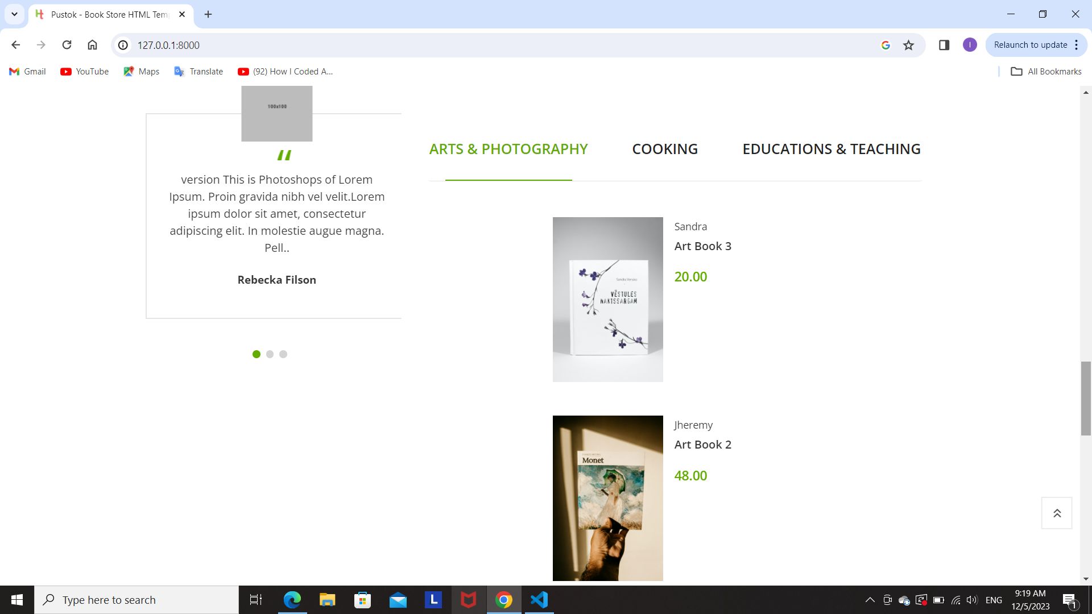Select the third testimonial slider dot

click(283, 354)
